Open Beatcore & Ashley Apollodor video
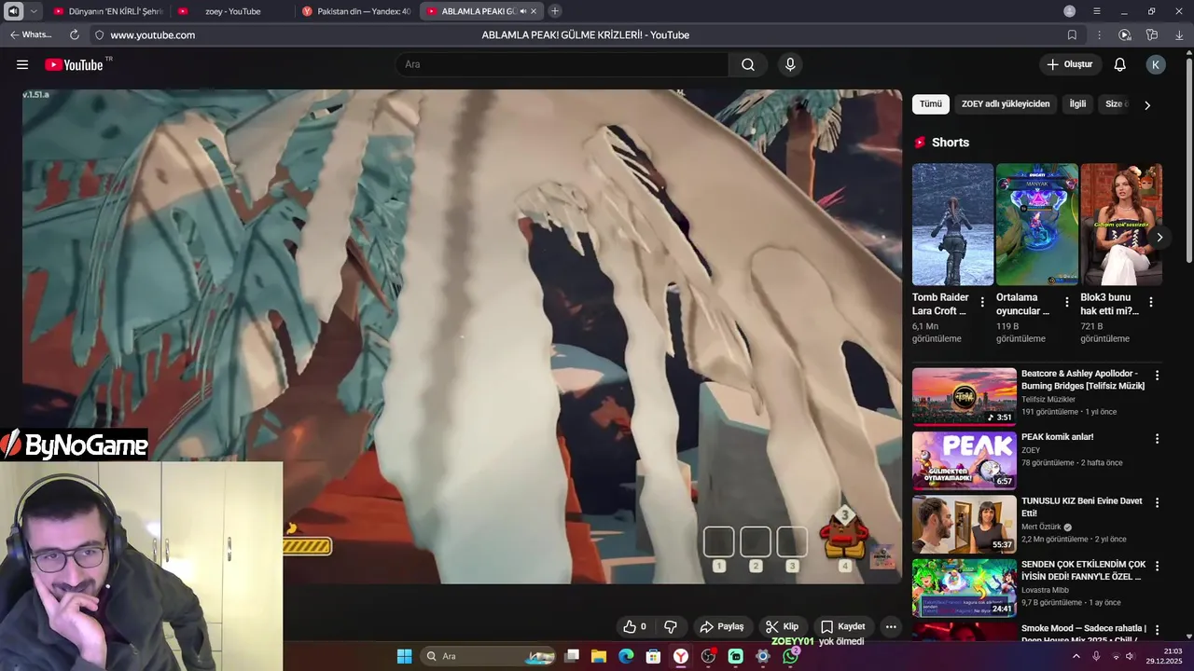 pos(964,396)
